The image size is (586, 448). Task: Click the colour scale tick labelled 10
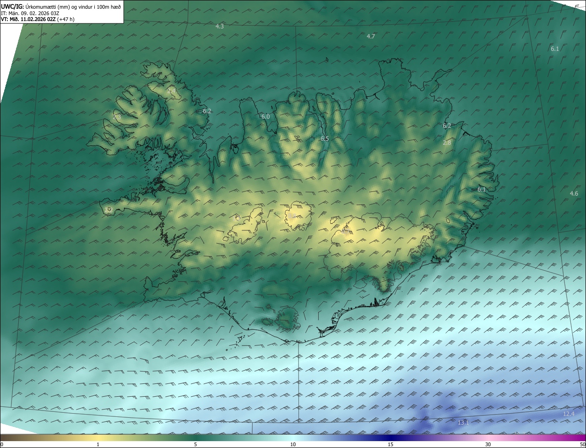point(293,444)
